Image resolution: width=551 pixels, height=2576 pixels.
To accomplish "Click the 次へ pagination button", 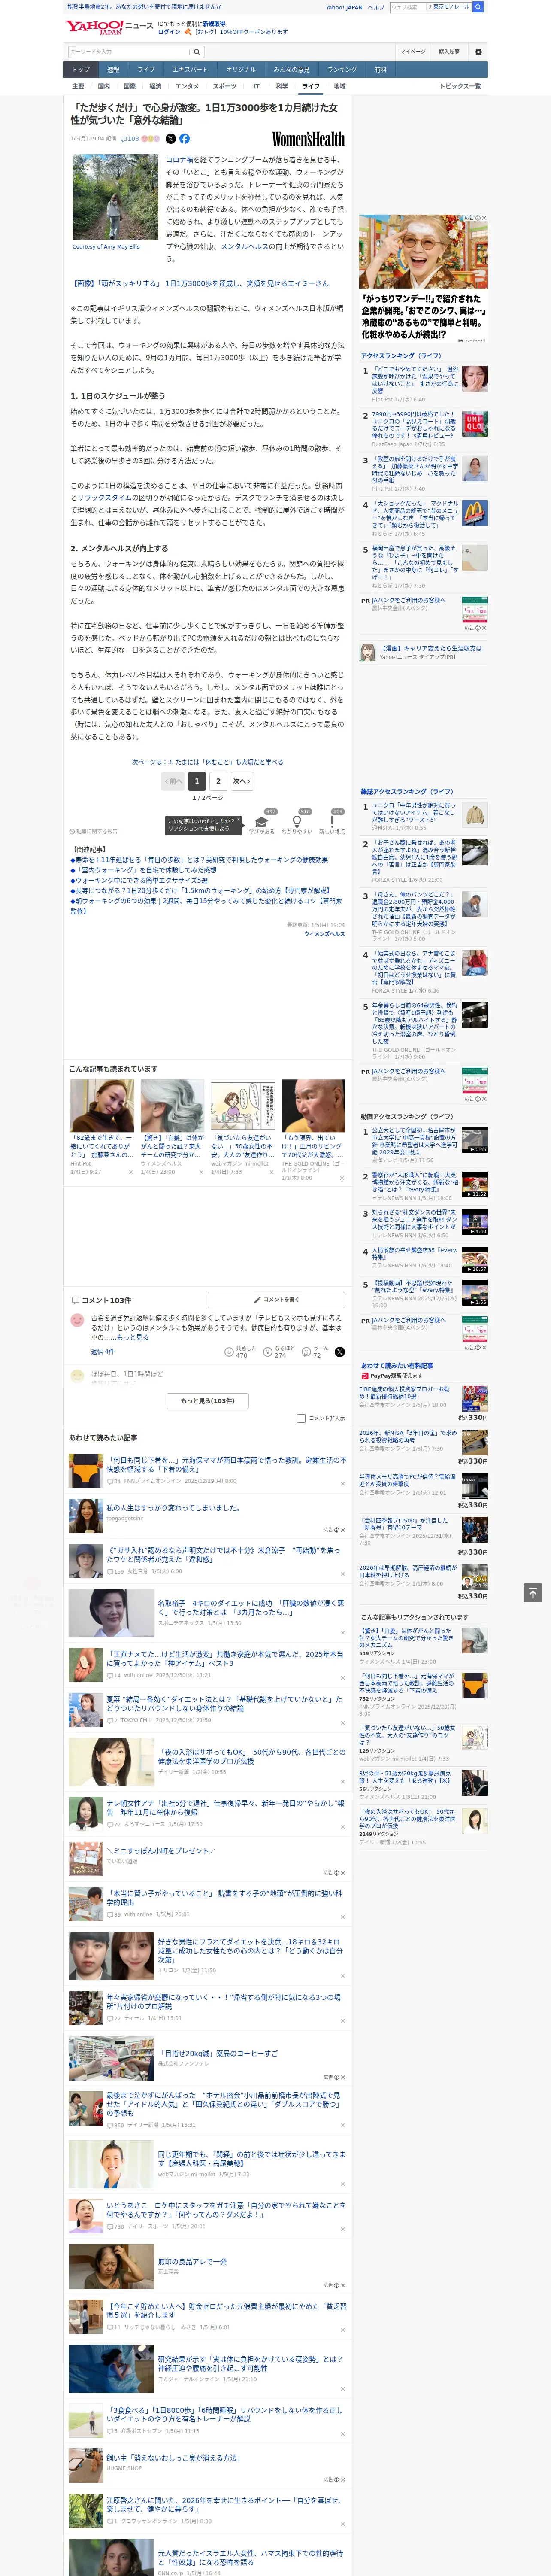I will coord(242,781).
